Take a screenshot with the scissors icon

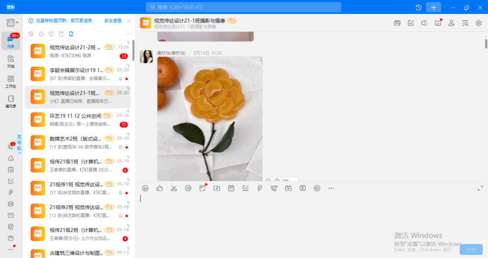[174, 188]
